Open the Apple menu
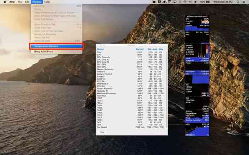Viewport: 249px width, 155px height. click(5, 2)
